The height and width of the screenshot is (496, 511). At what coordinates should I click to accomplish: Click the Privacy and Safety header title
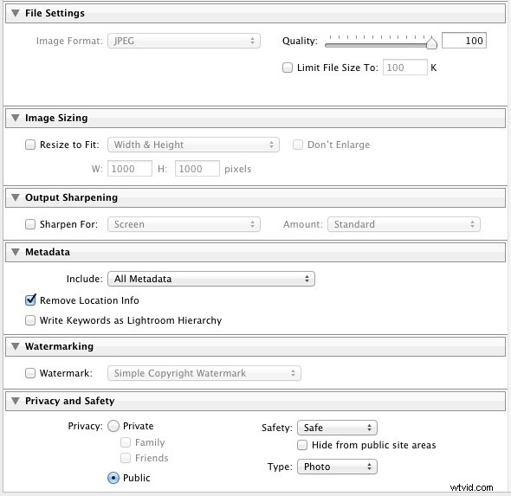point(70,401)
